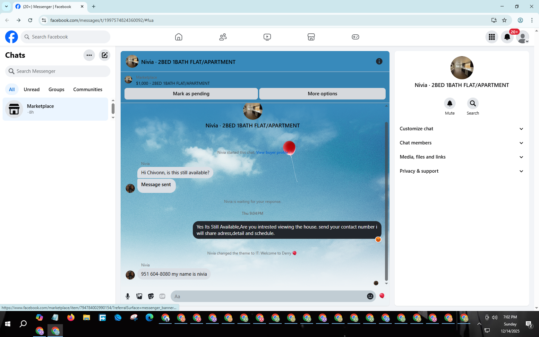
Task: Expand the Chat members section
Action: coord(462,143)
